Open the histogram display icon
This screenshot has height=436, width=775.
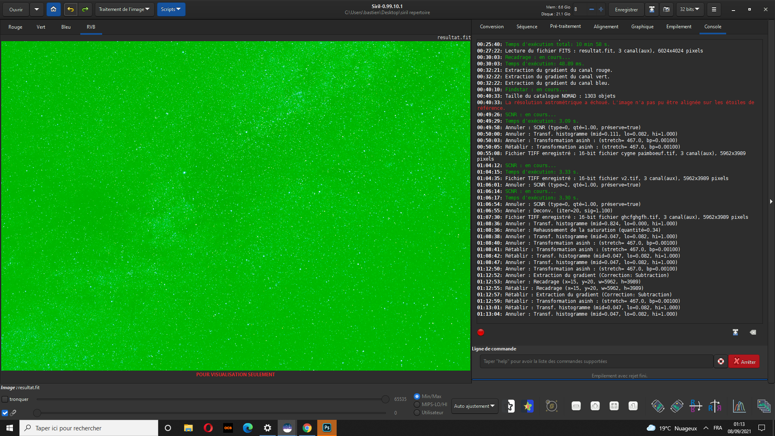(739, 406)
